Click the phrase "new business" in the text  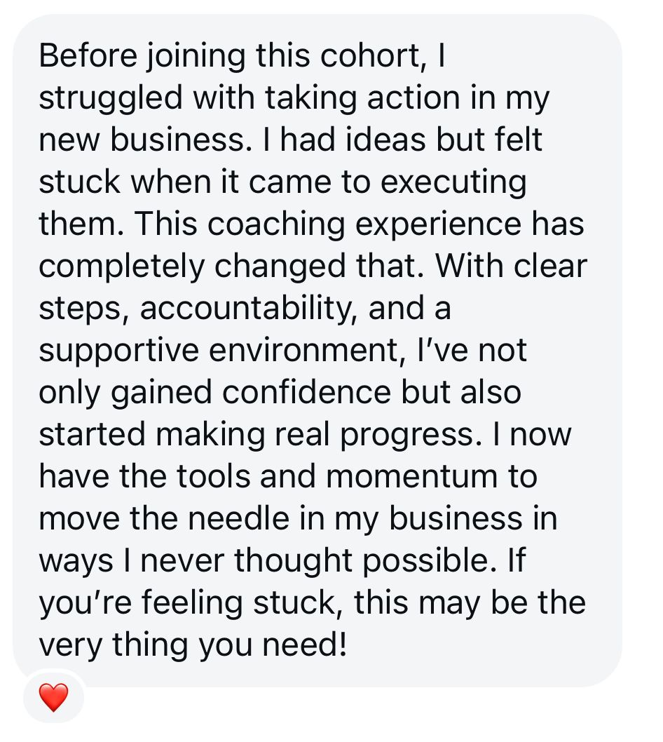coord(146,140)
